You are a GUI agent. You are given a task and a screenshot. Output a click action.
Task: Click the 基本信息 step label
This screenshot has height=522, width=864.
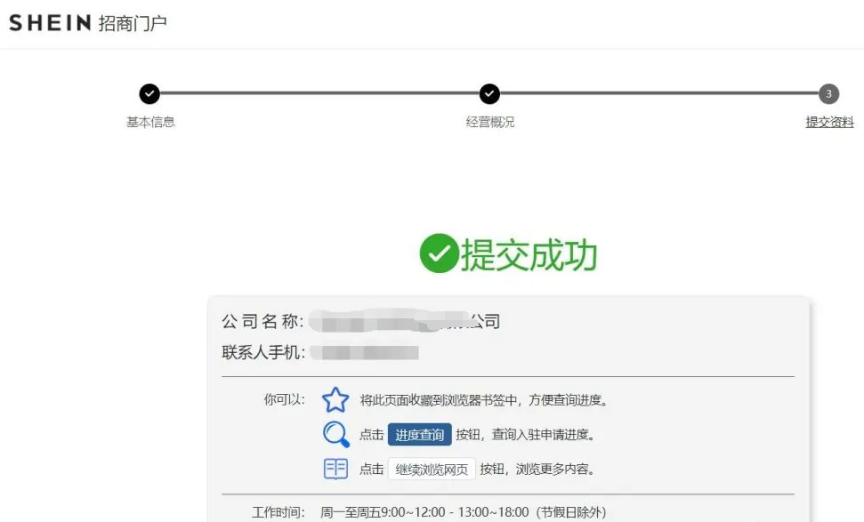pyautogui.click(x=150, y=122)
